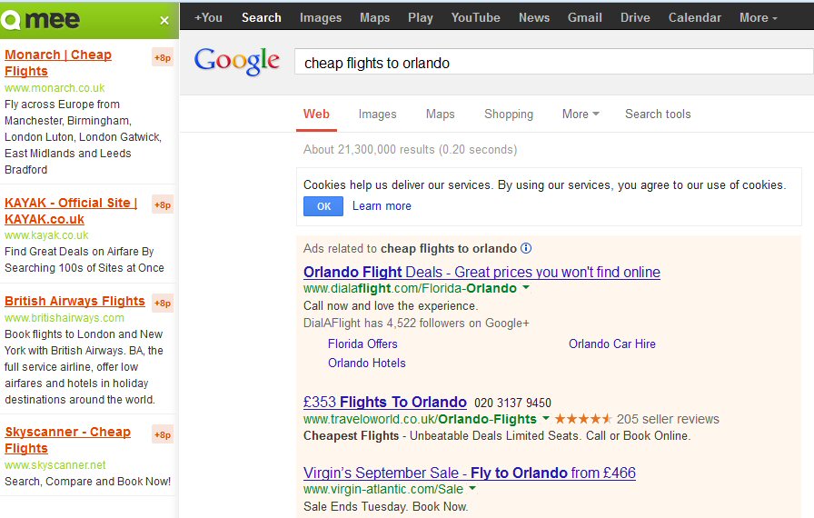The image size is (814, 518).
Task: Open the Orlando Hotels sitelink
Action: tap(366, 363)
